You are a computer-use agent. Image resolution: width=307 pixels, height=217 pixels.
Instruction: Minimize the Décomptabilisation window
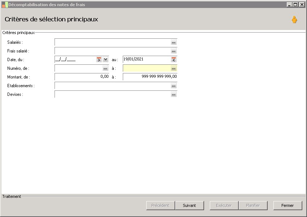(289, 4)
